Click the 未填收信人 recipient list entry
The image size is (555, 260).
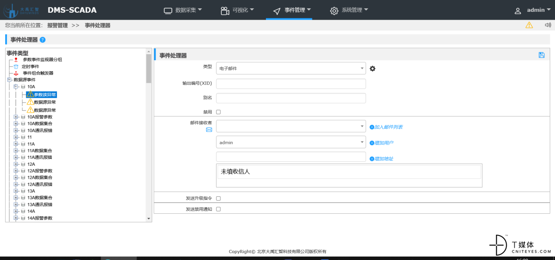(x=349, y=172)
